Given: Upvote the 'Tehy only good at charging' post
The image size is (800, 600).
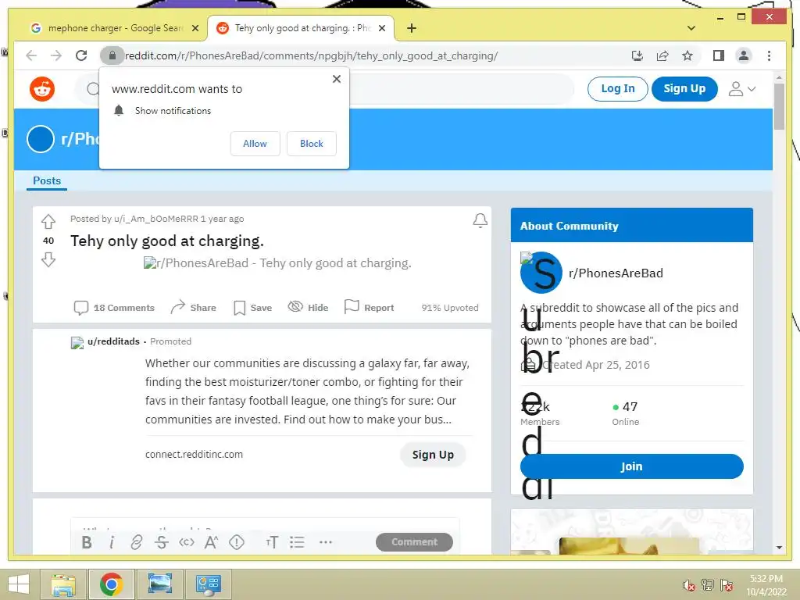Looking at the screenshot, I should (x=48, y=221).
